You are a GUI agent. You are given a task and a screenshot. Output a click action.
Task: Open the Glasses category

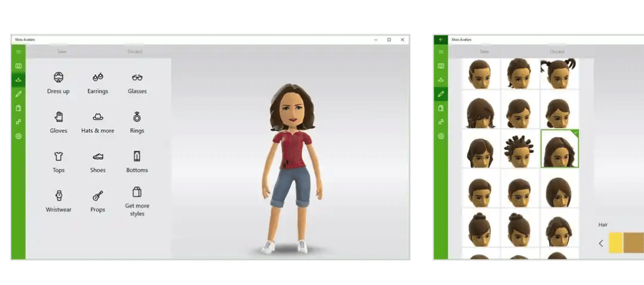tap(137, 83)
